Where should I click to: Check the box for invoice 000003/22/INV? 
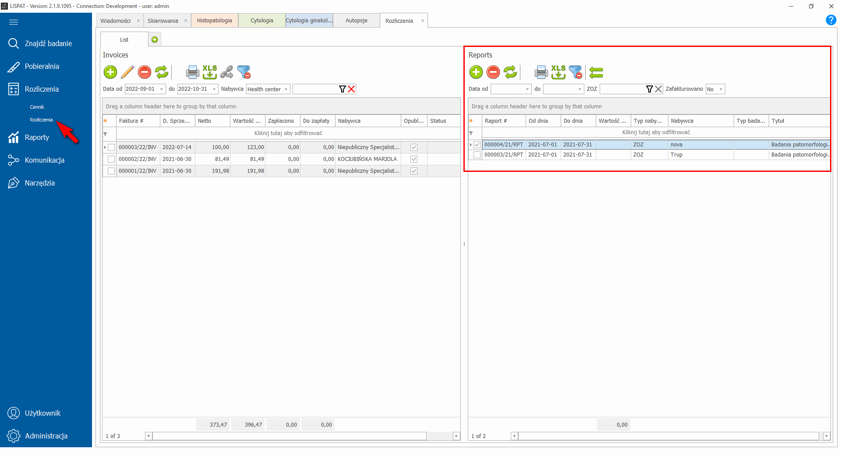pyautogui.click(x=111, y=147)
